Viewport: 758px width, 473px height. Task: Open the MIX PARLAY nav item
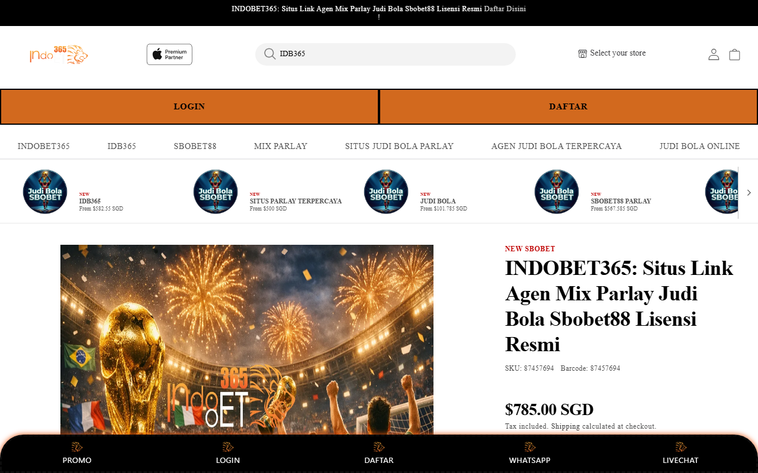(281, 146)
